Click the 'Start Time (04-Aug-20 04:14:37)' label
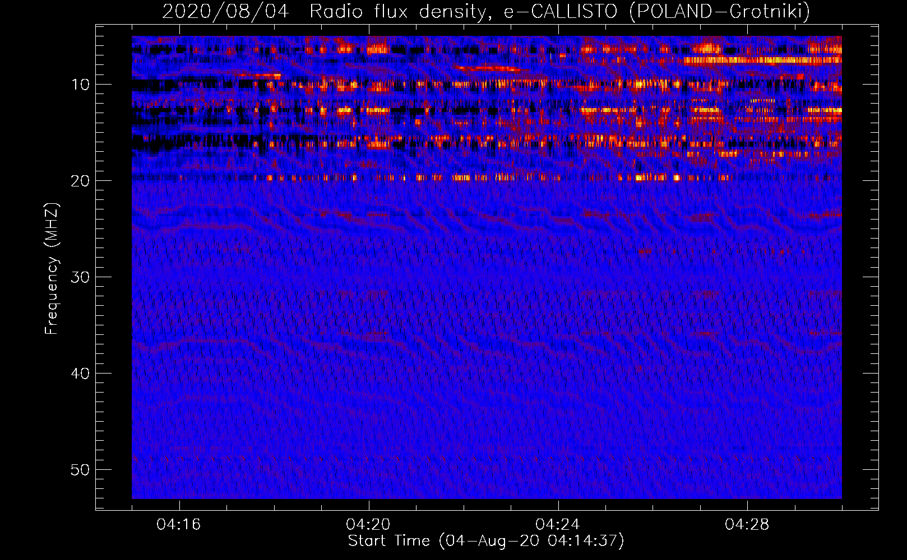The image size is (907, 560). click(x=486, y=541)
